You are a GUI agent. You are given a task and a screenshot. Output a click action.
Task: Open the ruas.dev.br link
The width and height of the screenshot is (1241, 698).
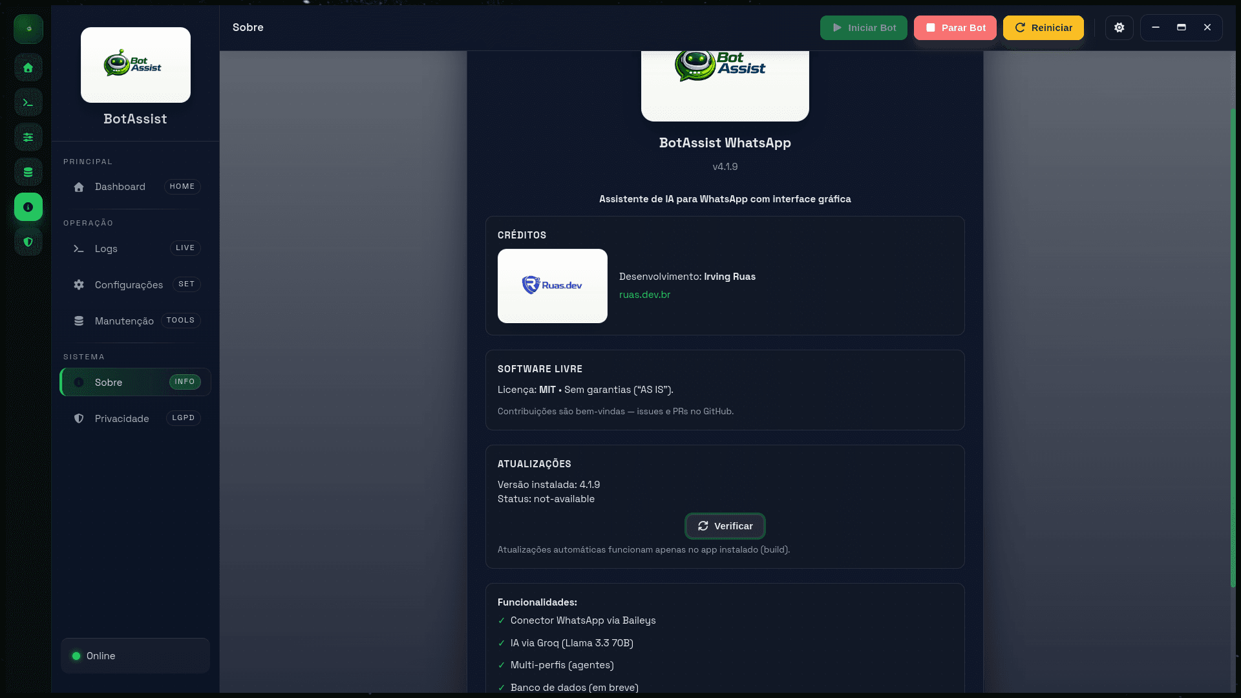pyautogui.click(x=644, y=295)
